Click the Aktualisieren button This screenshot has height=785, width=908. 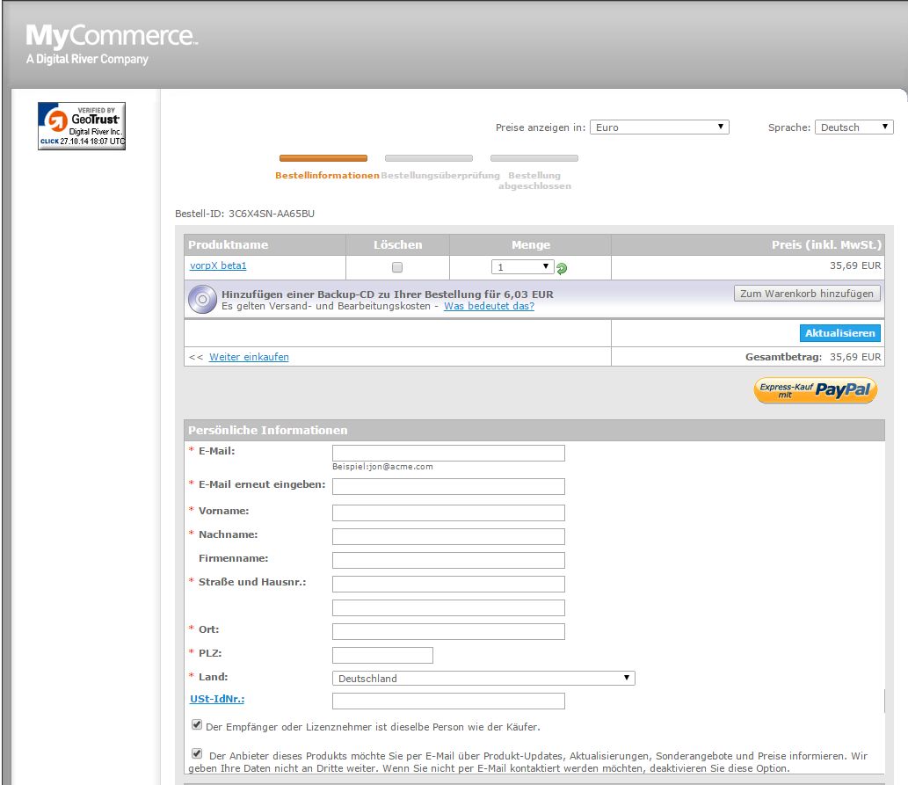[x=839, y=333]
